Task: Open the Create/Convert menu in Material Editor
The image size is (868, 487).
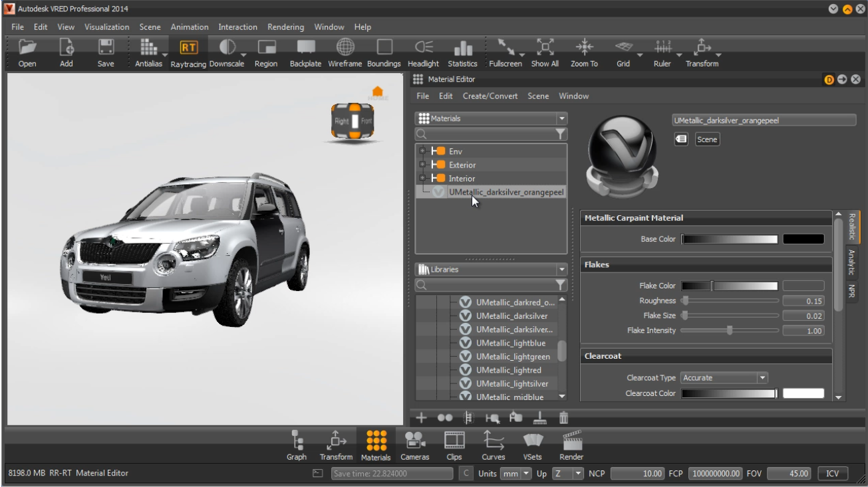Action: tap(490, 96)
